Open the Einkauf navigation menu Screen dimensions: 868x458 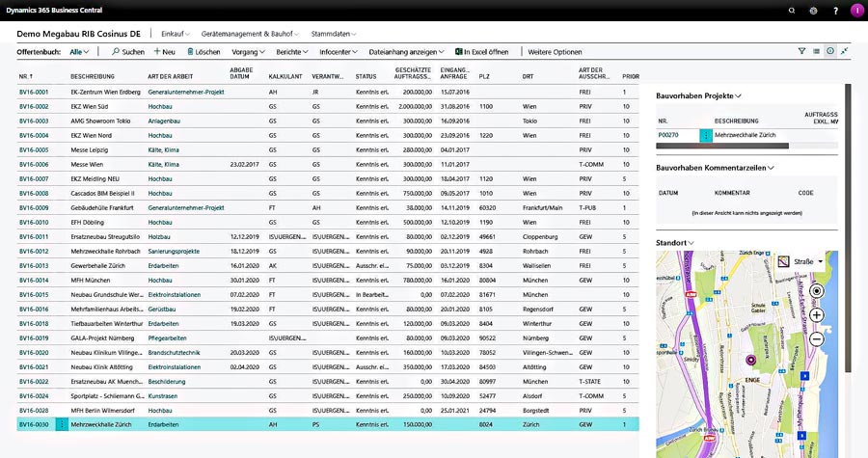click(x=175, y=34)
